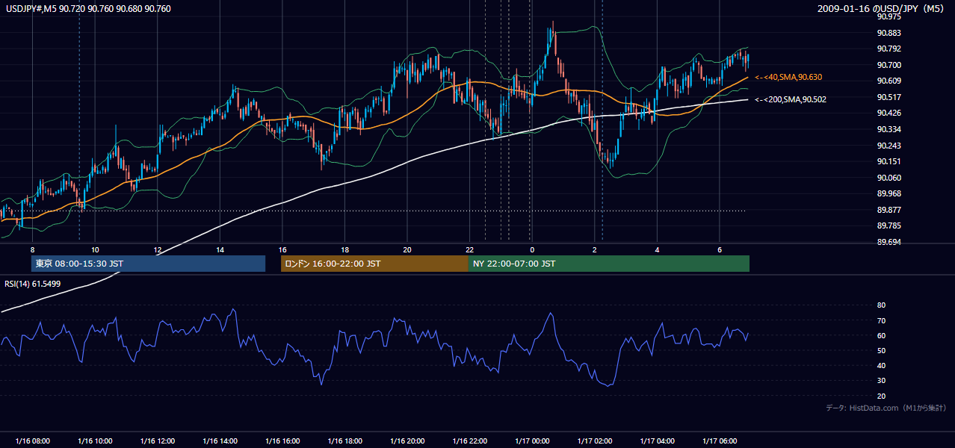Viewport: 955px width, 448px height.
Task: Click the 90.883 price axis label
Action: pyautogui.click(x=889, y=33)
